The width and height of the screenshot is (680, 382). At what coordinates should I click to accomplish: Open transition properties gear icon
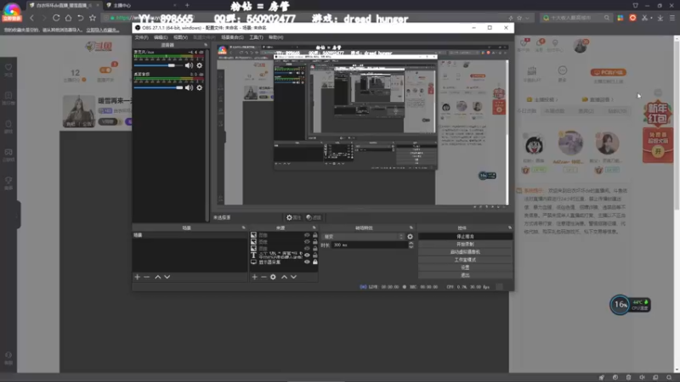(x=410, y=237)
